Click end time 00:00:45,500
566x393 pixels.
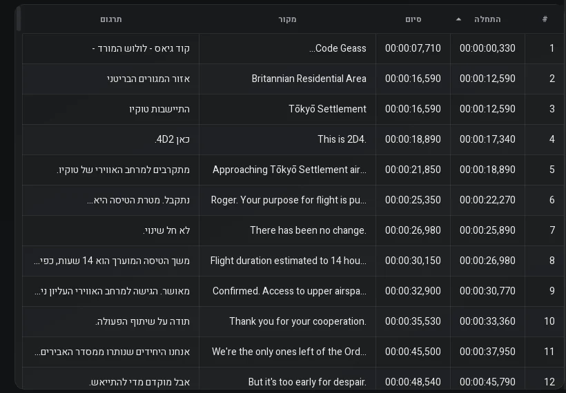click(413, 351)
